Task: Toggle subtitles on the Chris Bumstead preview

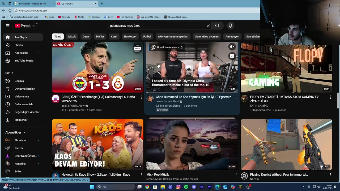Action: pyautogui.click(x=232, y=56)
